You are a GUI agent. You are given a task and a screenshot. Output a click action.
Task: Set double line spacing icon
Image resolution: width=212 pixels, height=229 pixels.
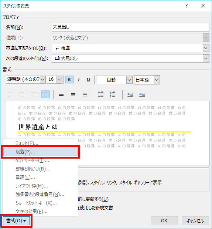click(85, 94)
